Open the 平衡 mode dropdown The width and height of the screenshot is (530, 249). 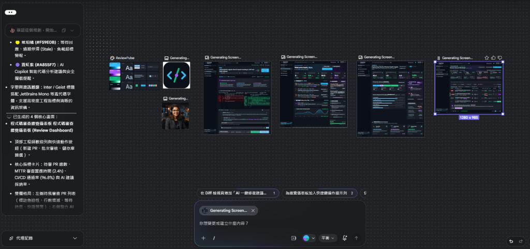(x=328, y=238)
